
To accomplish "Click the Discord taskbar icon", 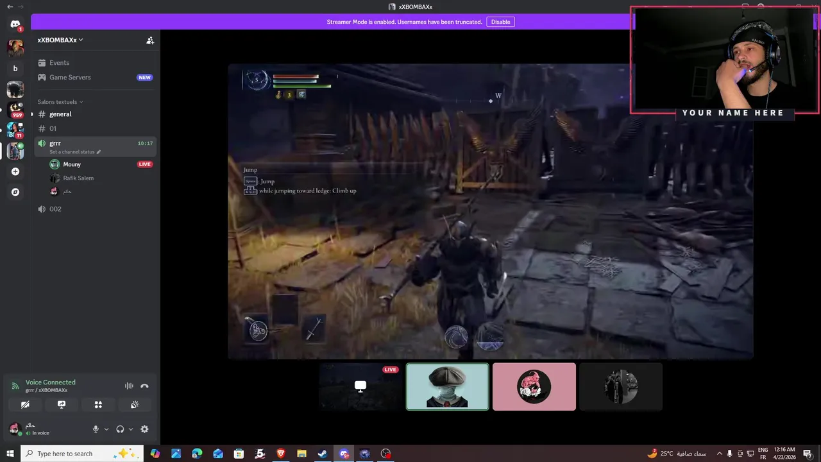I will pyautogui.click(x=344, y=454).
